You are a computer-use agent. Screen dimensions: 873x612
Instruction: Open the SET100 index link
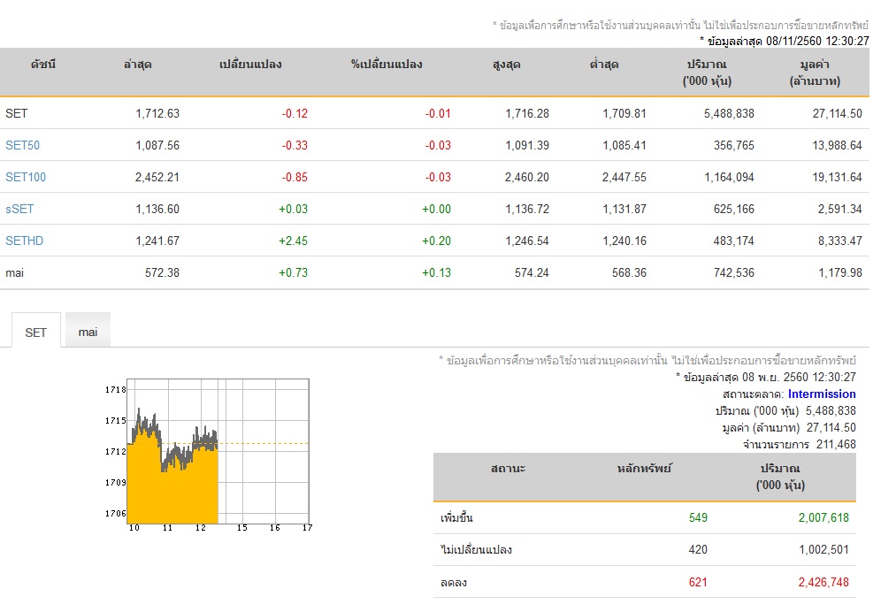(x=26, y=177)
